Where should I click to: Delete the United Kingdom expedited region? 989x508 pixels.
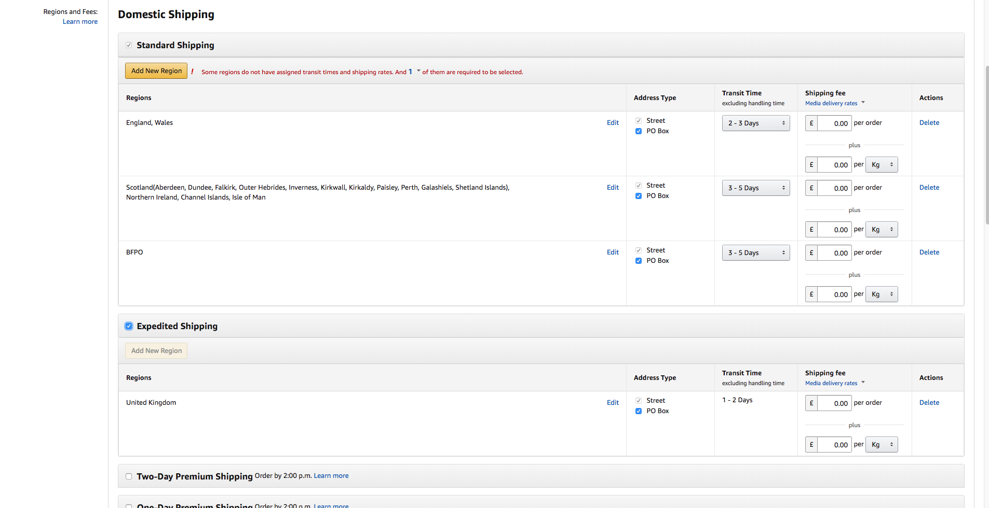pyautogui.click(x=929, y=403)
